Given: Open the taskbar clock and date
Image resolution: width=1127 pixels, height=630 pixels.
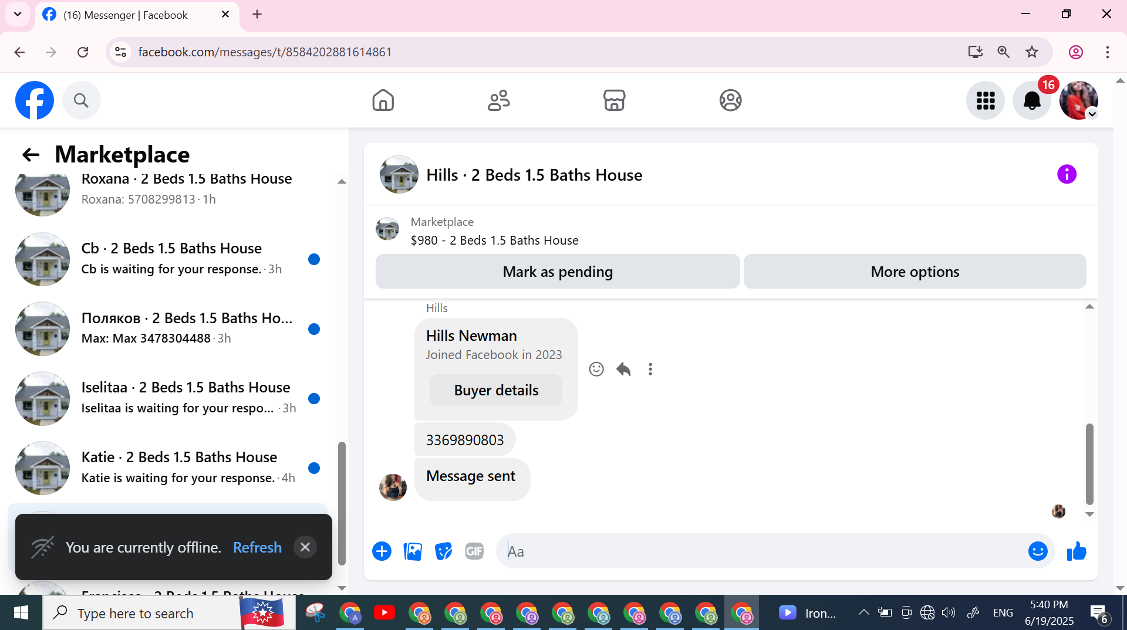Looking at the screenshot, I should click(x=1049, y=613).
